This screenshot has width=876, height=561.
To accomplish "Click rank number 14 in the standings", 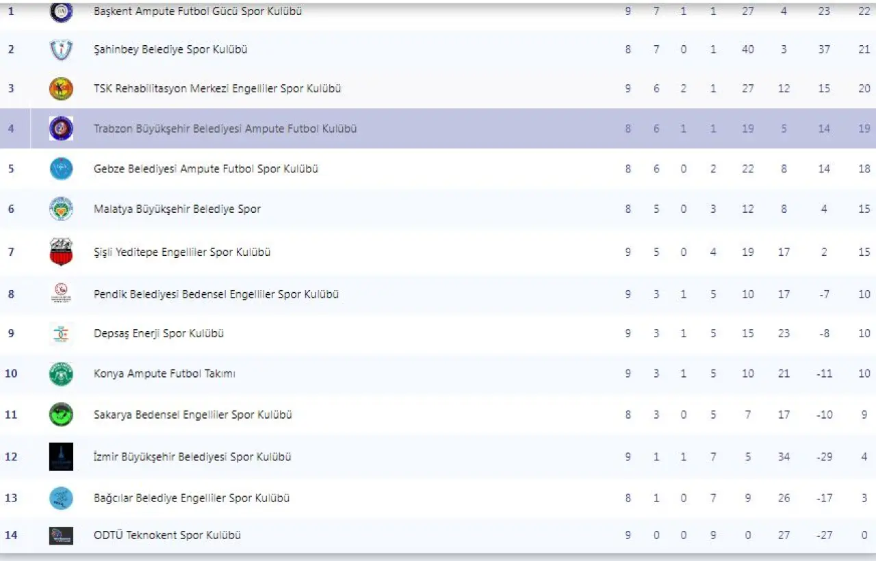I will coord(11,536).
